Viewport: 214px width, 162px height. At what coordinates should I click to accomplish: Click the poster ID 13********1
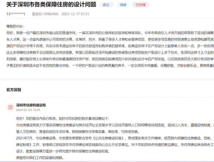coord(16,14)
